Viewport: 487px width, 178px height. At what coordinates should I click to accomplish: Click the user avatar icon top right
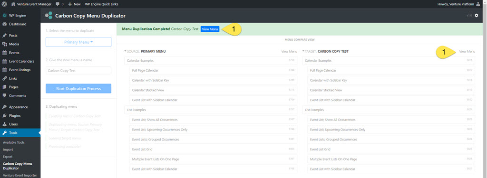coord(477,4)
